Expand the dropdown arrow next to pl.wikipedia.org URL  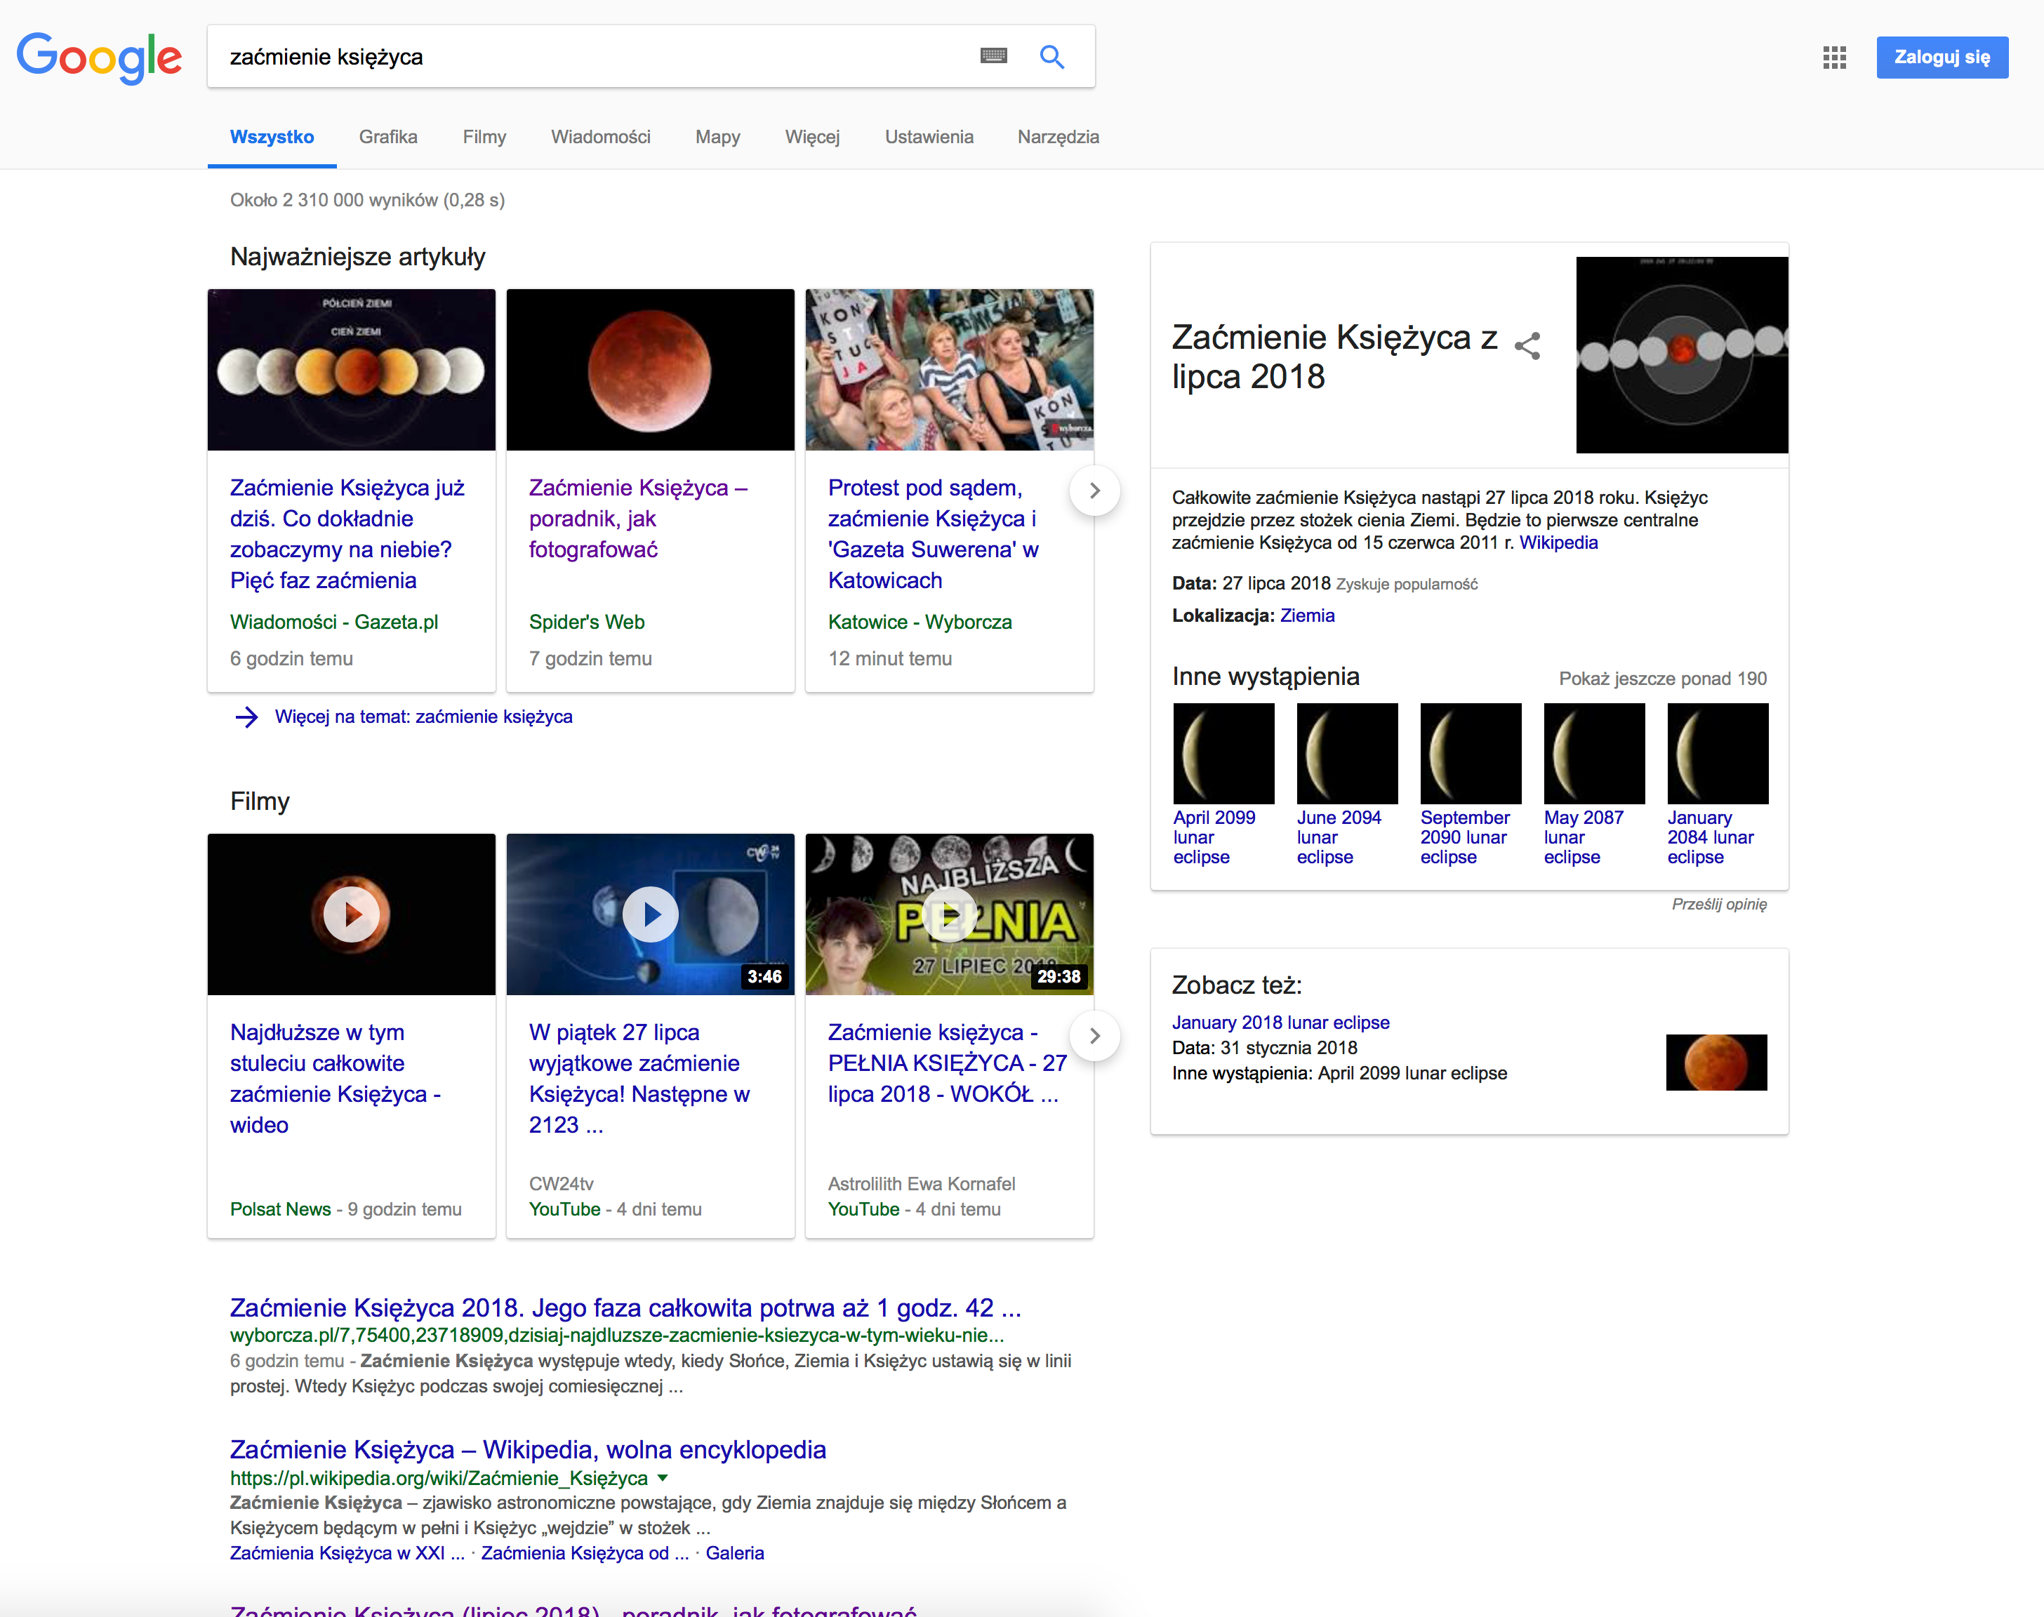coord(663,1478)
